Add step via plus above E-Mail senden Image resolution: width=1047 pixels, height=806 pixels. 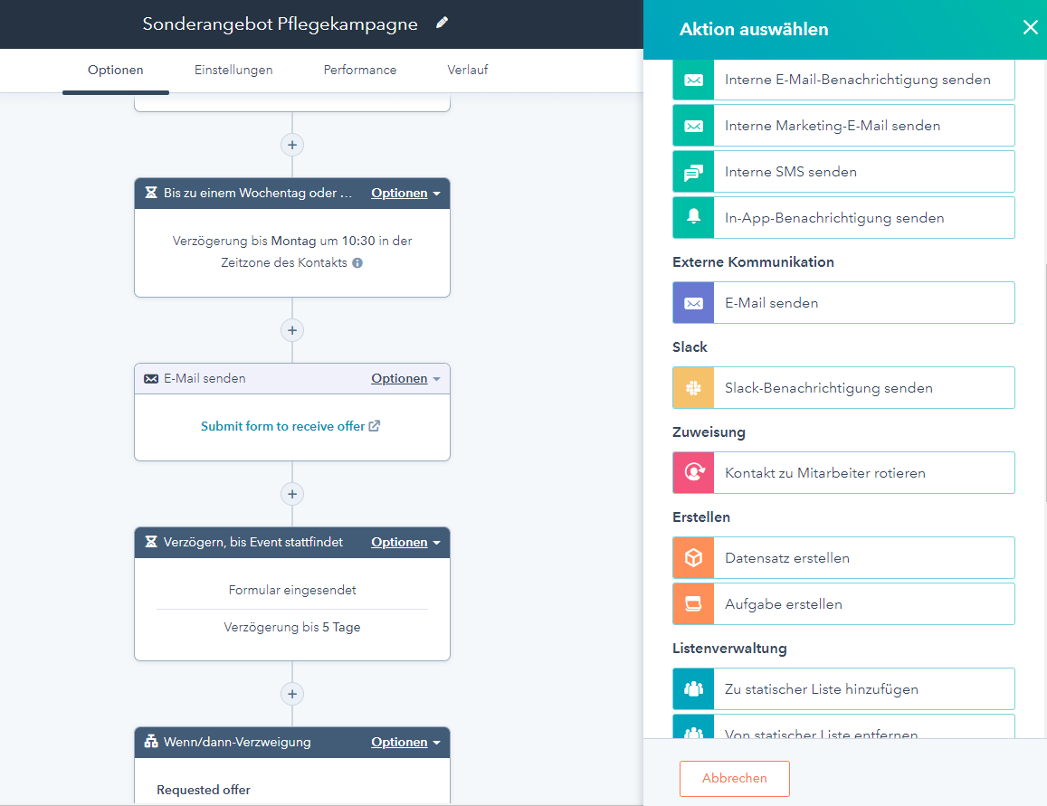tap(292, 330)
